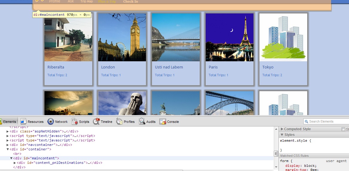This screenshot has width=349, height=171.
Task: Open the Paris destination title
Action: point(213,67)
